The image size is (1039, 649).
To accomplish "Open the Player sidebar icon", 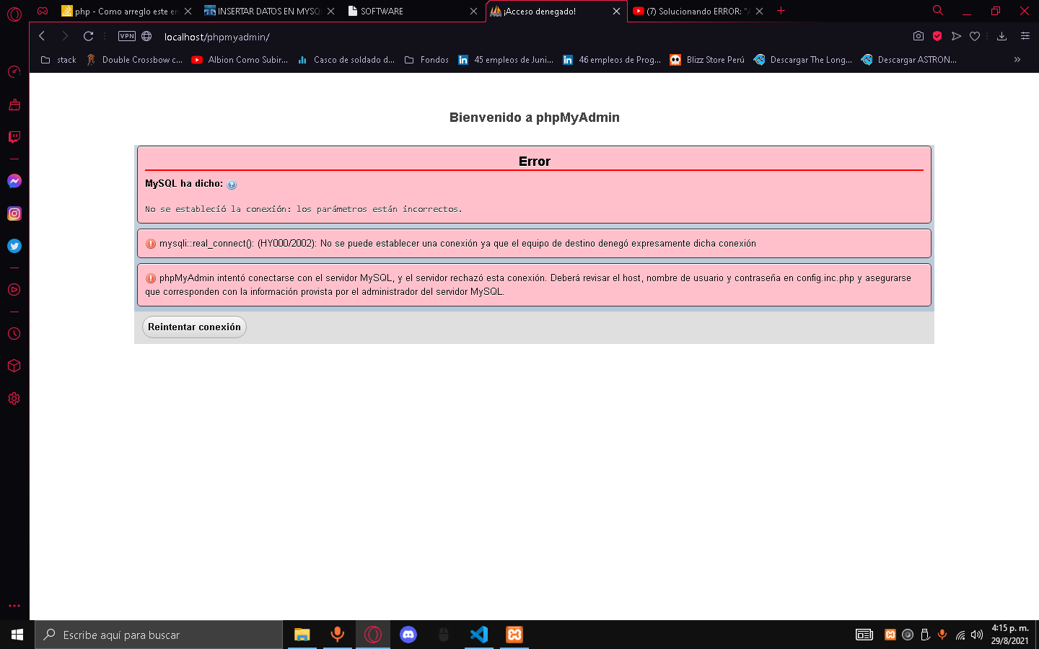I will 14,290.
